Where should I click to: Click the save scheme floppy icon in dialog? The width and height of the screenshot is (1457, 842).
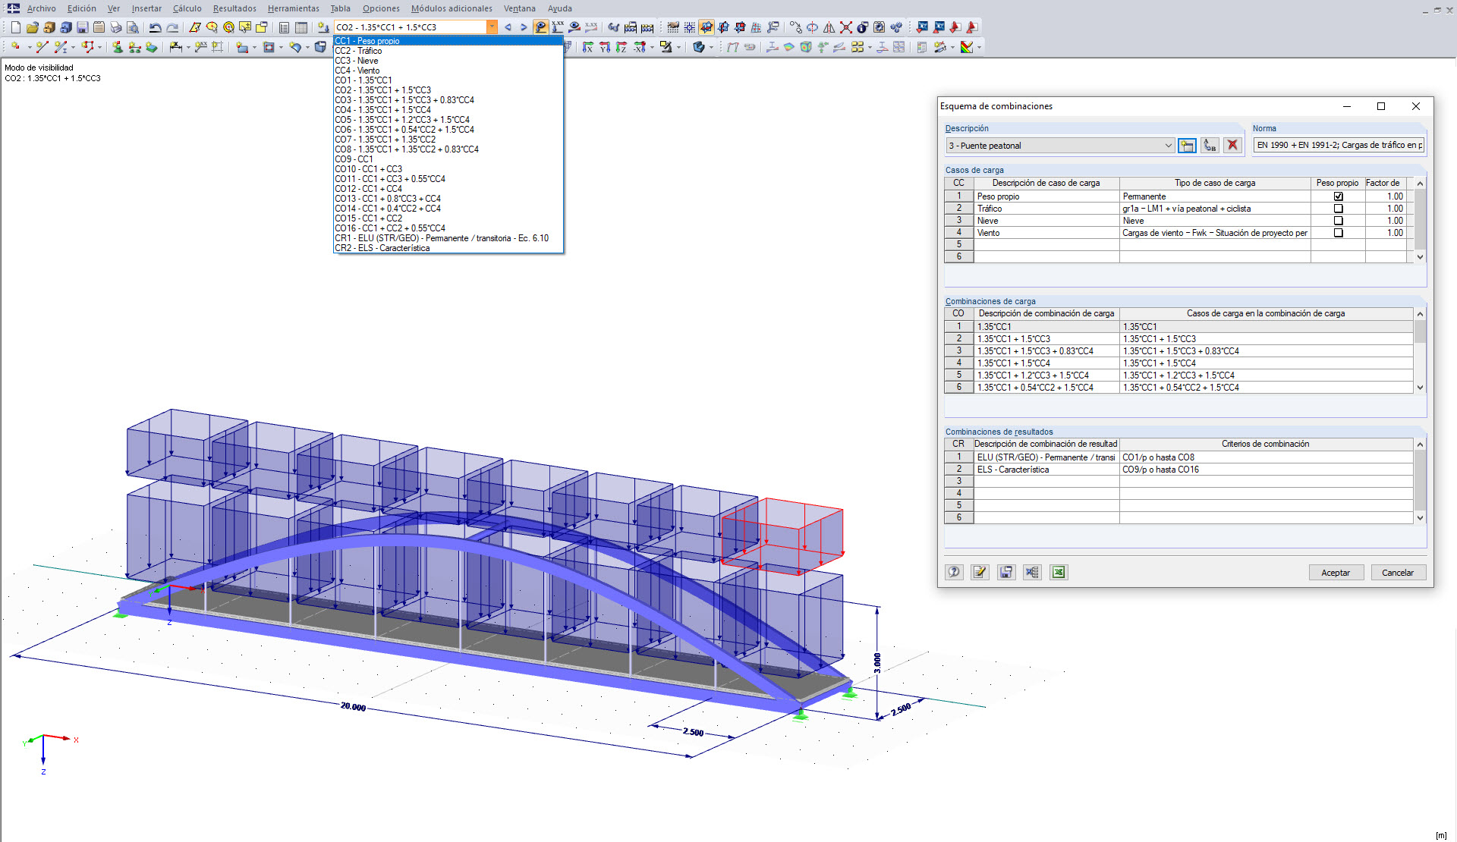click(x=1005, y=572)
